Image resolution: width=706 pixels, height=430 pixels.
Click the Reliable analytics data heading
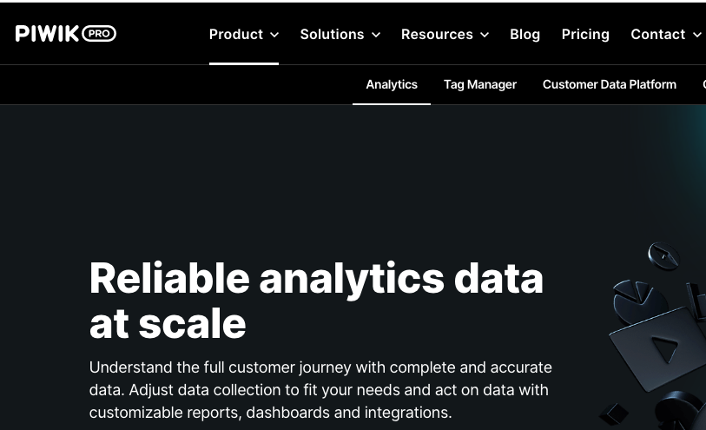(x=316, y=301)
